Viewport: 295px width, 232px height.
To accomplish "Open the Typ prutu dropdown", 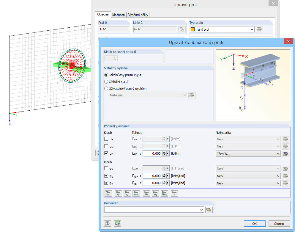I will [252, 29].
